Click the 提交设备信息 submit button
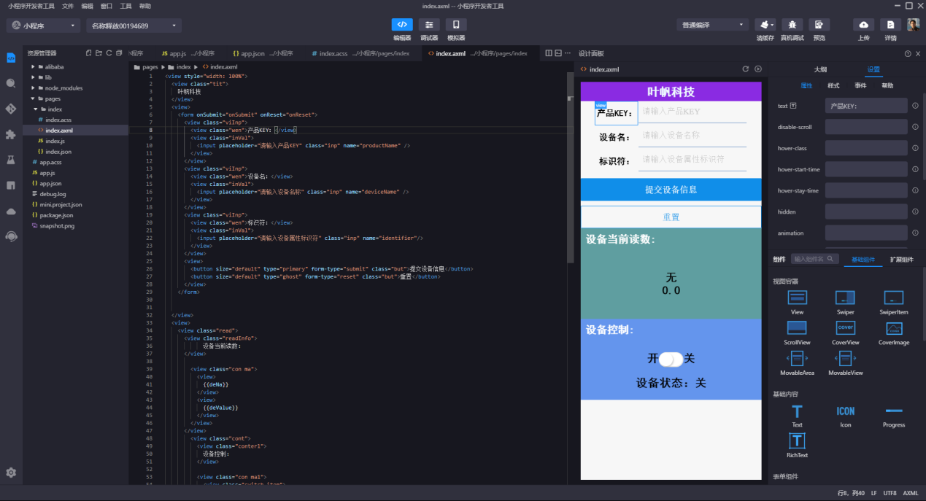Image resolution: width=926 pixels, height=501 pixels. pos(671,190)
